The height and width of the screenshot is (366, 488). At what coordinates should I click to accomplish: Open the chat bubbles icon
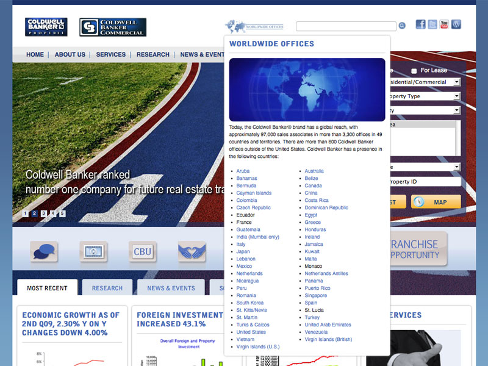click(x=44, y=251)
